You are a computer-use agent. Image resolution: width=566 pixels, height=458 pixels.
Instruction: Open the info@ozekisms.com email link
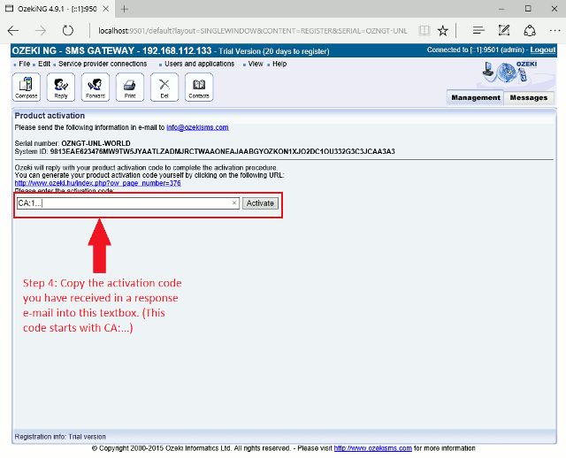pyautogui.click(x=197, y=127)
